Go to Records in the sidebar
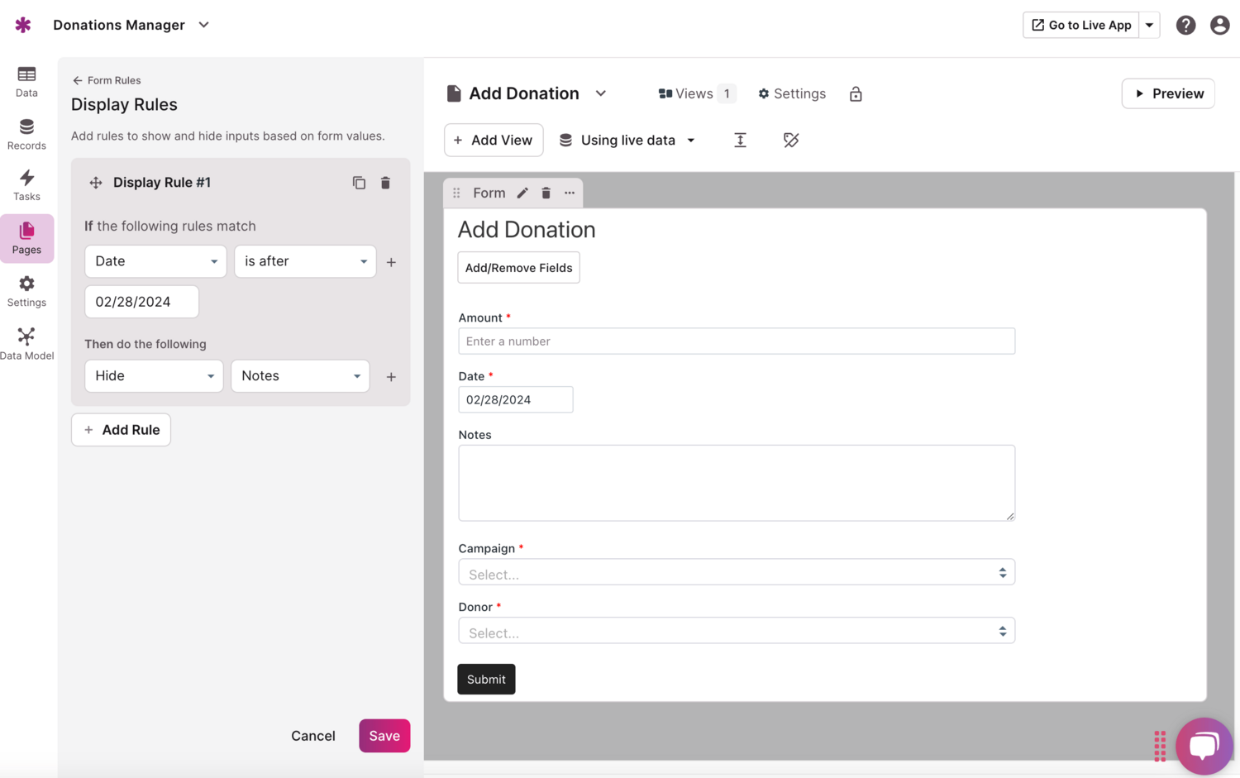Viewport: 1240px width, 778px height. [26, 134]
